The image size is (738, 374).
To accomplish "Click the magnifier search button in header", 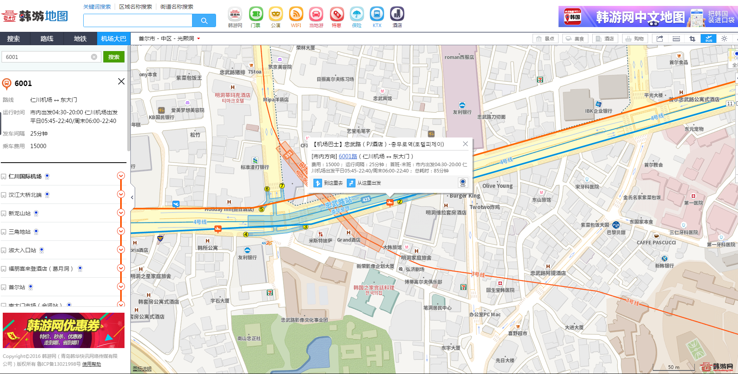I will [x=204, y=20].
